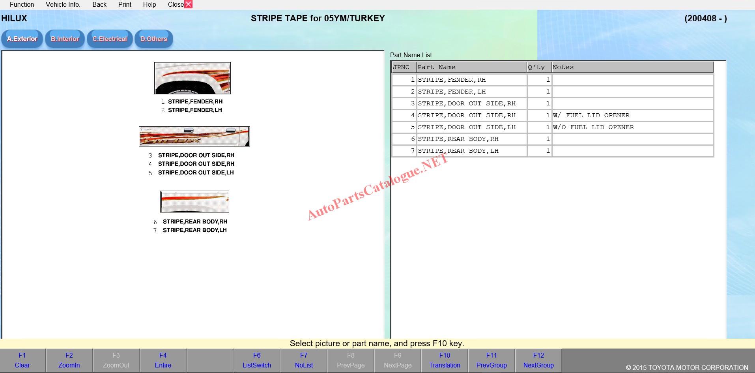The image size is (755, 373).
Task: Switch to the B.Interior tab
Action: (65, 39)
